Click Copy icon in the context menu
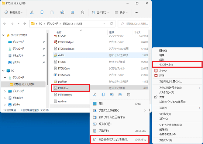203x144 pixels. point(103,94)
